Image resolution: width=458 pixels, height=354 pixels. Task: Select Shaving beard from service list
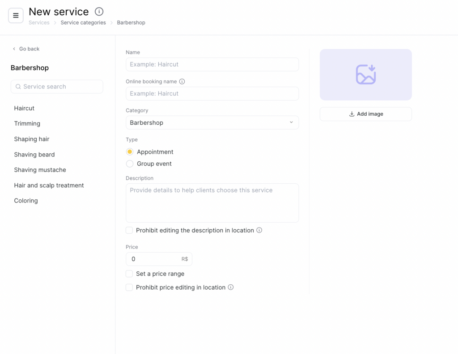click(34, 155)
